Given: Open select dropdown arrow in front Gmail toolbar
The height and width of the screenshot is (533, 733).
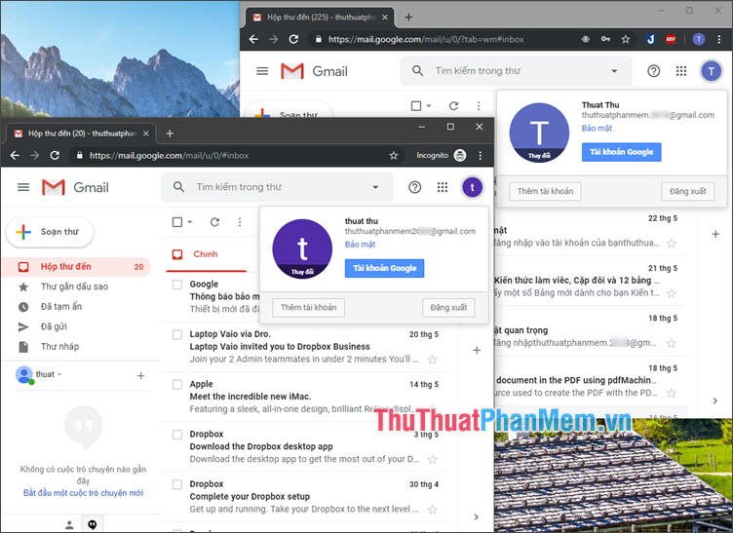Looking at the screenshot, I should (x=190, y=222).
